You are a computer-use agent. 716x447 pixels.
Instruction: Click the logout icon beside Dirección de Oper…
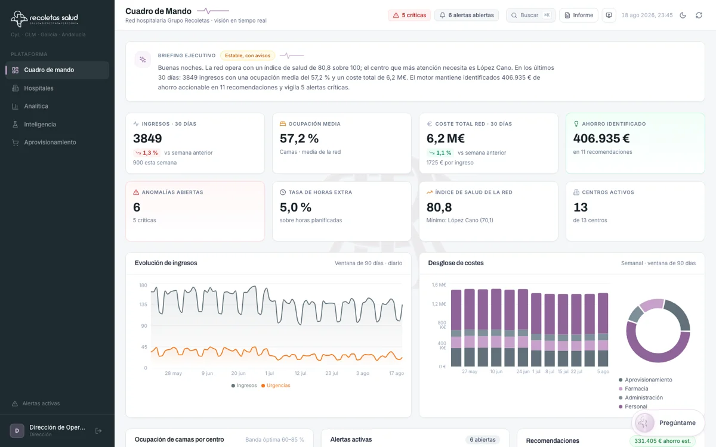point(98,431)
